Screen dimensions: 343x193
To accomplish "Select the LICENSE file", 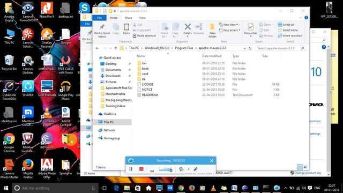I will [x=147, y=85].
